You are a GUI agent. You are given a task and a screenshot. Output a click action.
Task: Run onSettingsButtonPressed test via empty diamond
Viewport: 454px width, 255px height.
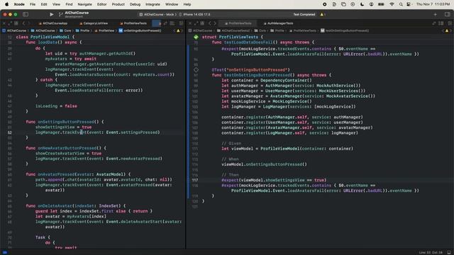click(x=196, y=69)
